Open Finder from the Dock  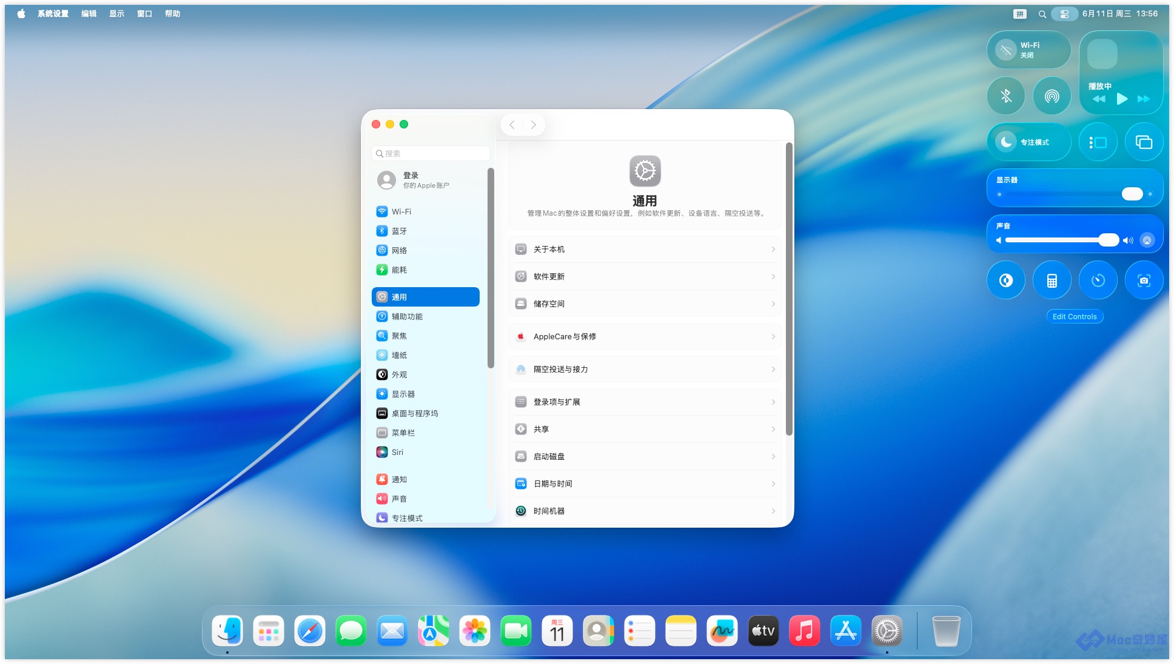pyautogui.click(x=227, y=631)
